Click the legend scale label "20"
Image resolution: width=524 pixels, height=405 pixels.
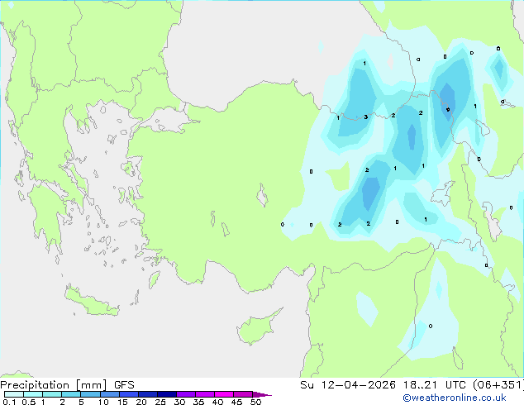[x=141, y=402]
